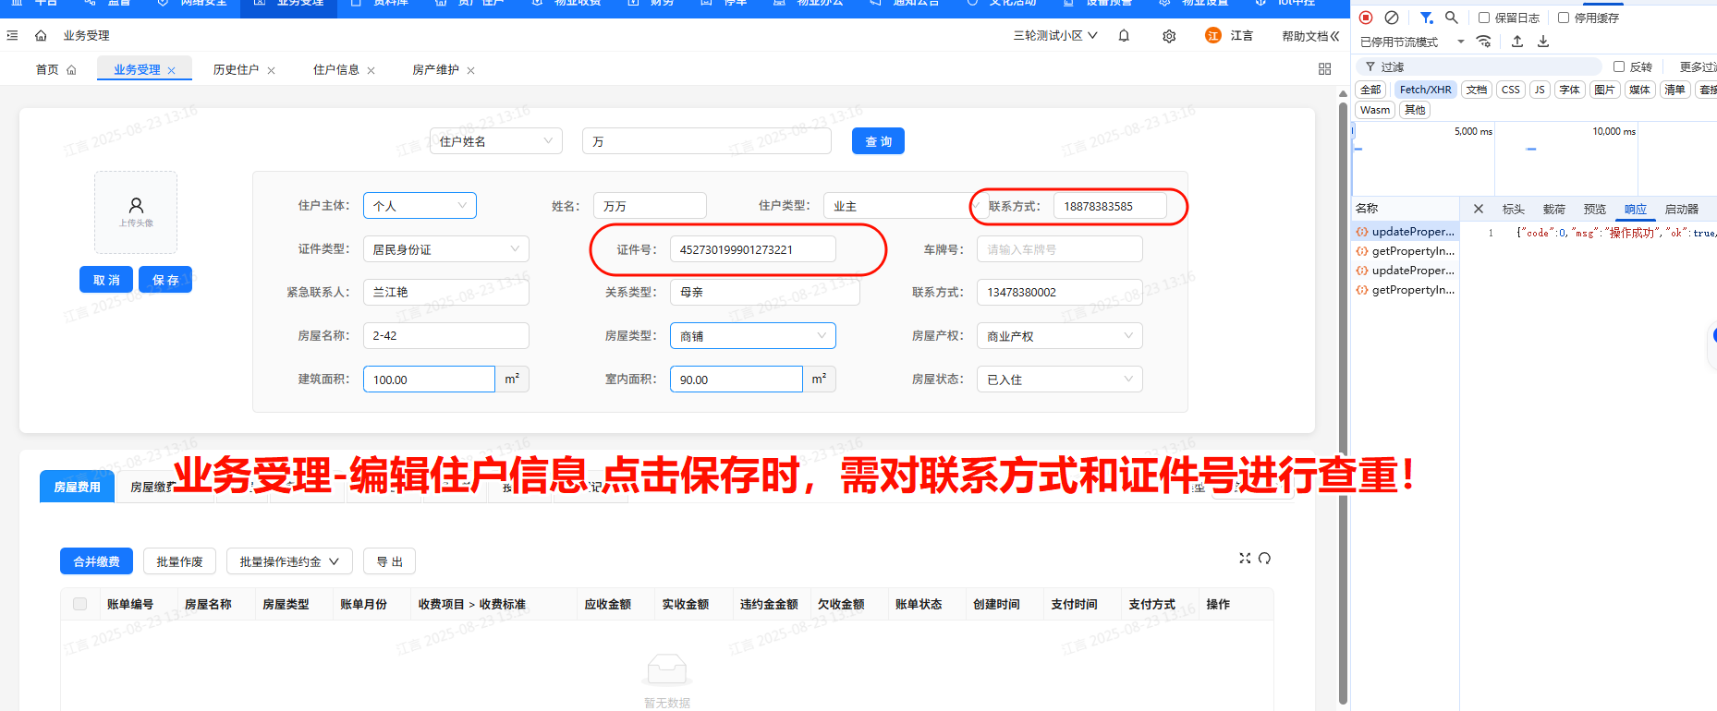
Task: Open the 三轮测试小区 community selector
Action: click(x=1054, y=36)
